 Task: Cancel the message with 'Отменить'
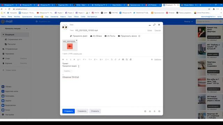tap(95, 111)
